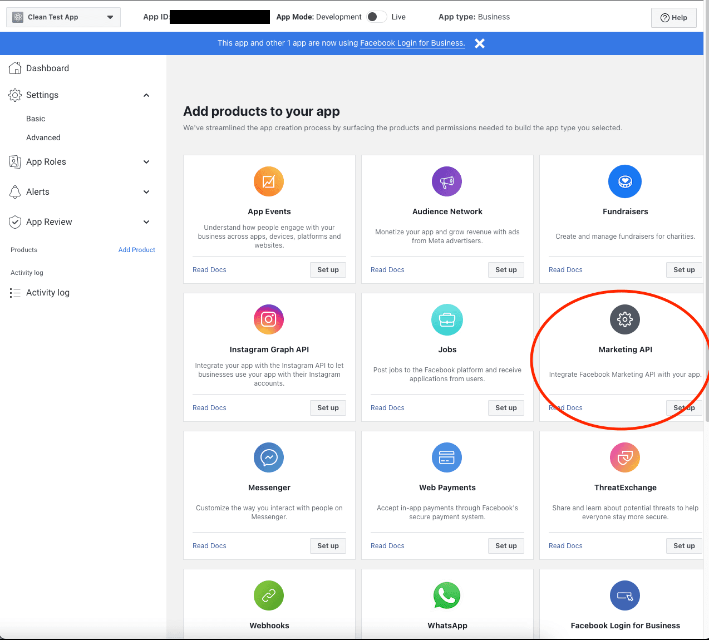This screenshot has height=640, width=709.
Task: Click the Webhooks link icon
Action: [x=269, y=595]
